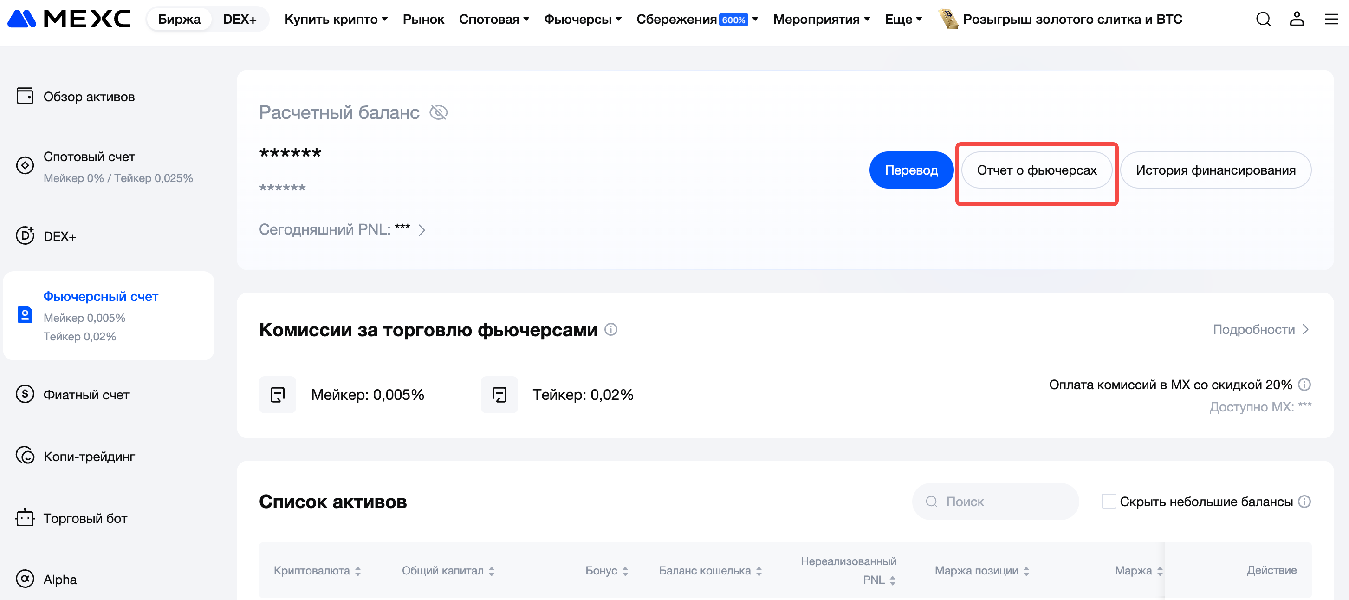The image size is (1349, 600).
Task: Open История финансирования button
Action: pos(1215,170)
